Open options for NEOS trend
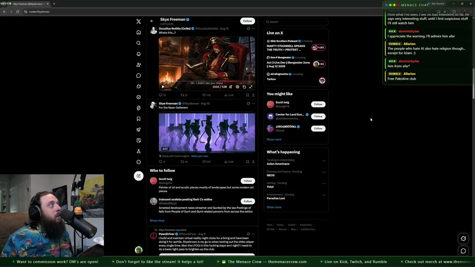The image size is (475, 267). tap(324, 172)
